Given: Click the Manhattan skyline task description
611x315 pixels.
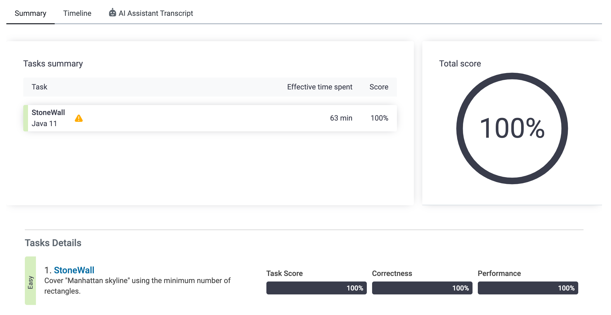Looking at the screenshot, I should (137, 286).
